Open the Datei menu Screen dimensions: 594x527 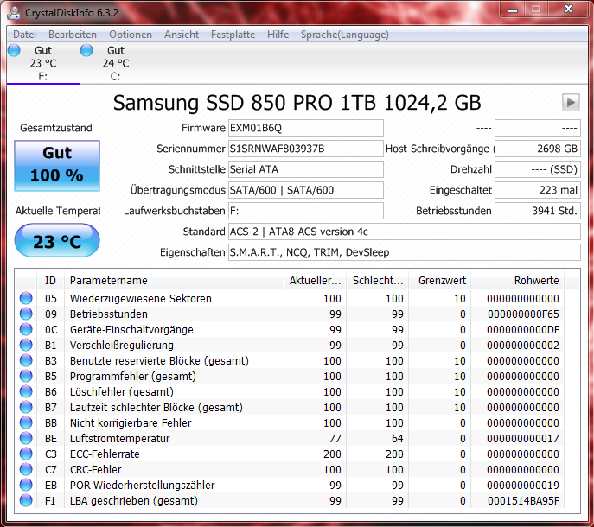coord(24,35)
